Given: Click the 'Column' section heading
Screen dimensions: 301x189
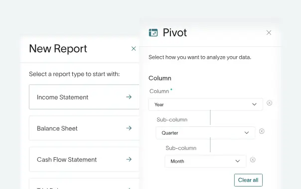Looking at the screenshot, I should (160, 78).
